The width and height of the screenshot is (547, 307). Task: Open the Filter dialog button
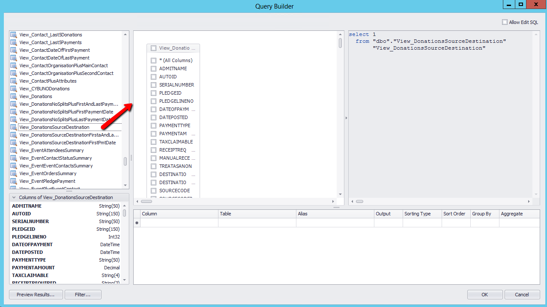[83, 295]
